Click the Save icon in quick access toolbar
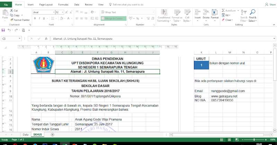This screenshot has width=277, height=145. pos(3,30)
